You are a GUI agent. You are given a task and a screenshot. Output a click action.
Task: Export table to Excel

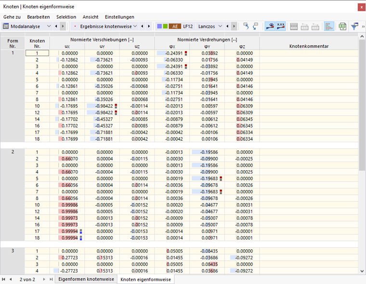pos(342,27)
